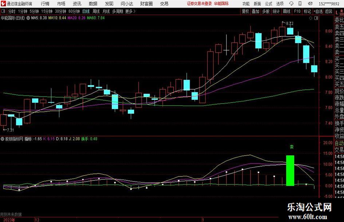Screen dimensions: 344x222
Task: Click the 自动 label in right panel
Action: [339, 143]
